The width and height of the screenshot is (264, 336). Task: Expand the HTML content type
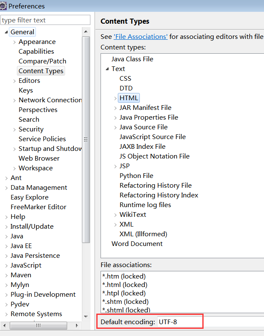point(115,98)
